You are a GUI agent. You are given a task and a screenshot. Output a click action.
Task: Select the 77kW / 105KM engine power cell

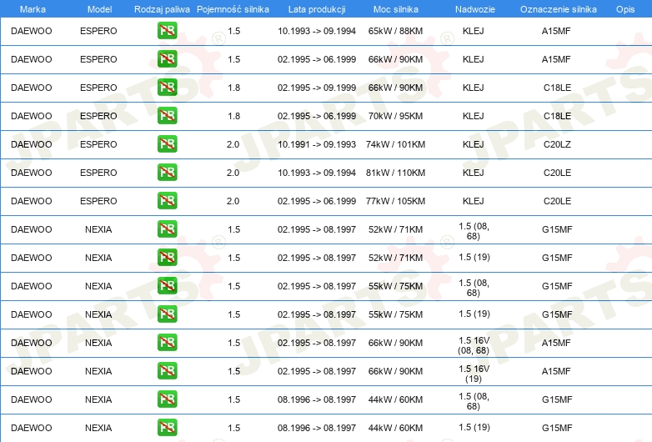coord(395,201)
